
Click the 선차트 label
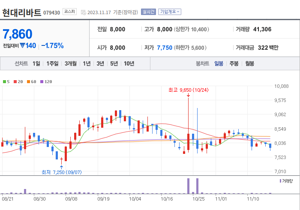(x=21, y=63)
